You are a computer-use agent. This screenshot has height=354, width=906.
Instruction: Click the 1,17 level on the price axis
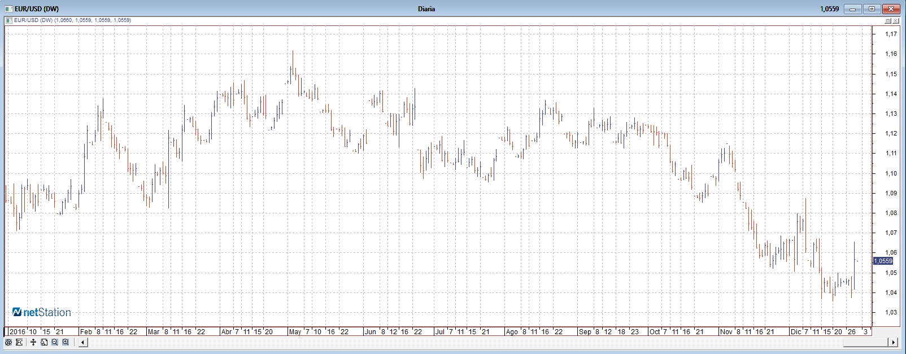tap(891, 34)
